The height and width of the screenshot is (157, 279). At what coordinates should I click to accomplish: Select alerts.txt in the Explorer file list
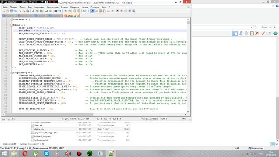point(38,125)
